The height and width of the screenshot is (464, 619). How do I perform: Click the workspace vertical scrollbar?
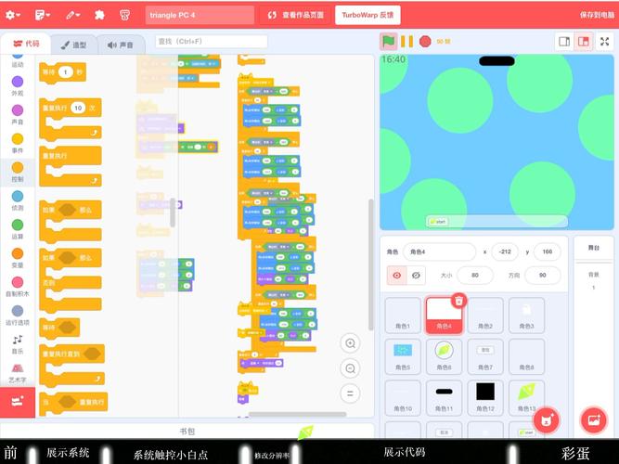pyautogui.click(x=370, y=264)
